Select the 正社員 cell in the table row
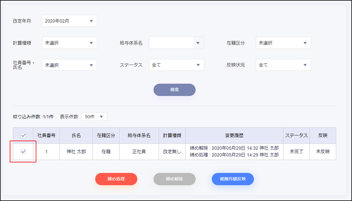 coord(139,152)
